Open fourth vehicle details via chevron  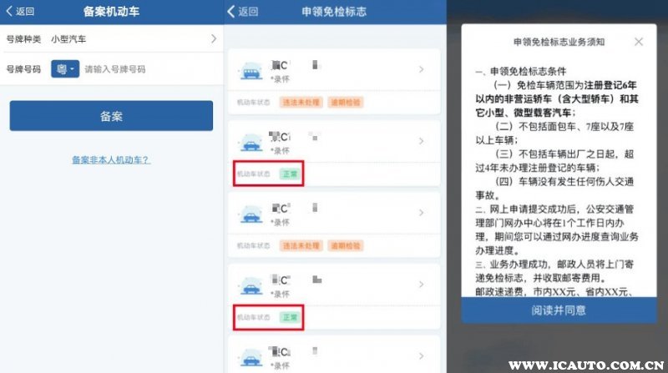(421, 285)
